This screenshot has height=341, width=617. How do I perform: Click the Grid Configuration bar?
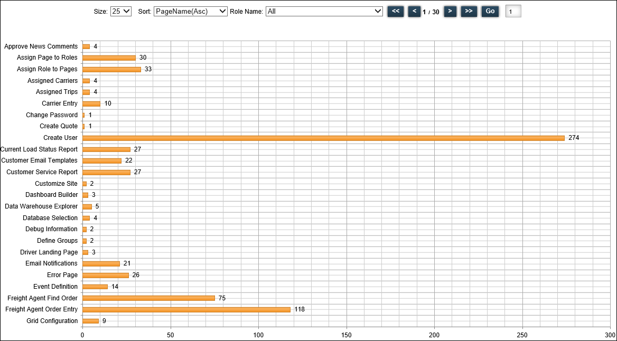click(x=90, y=321)
